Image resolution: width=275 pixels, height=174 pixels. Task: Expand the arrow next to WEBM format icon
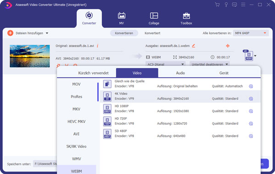[x=255, y=56]
